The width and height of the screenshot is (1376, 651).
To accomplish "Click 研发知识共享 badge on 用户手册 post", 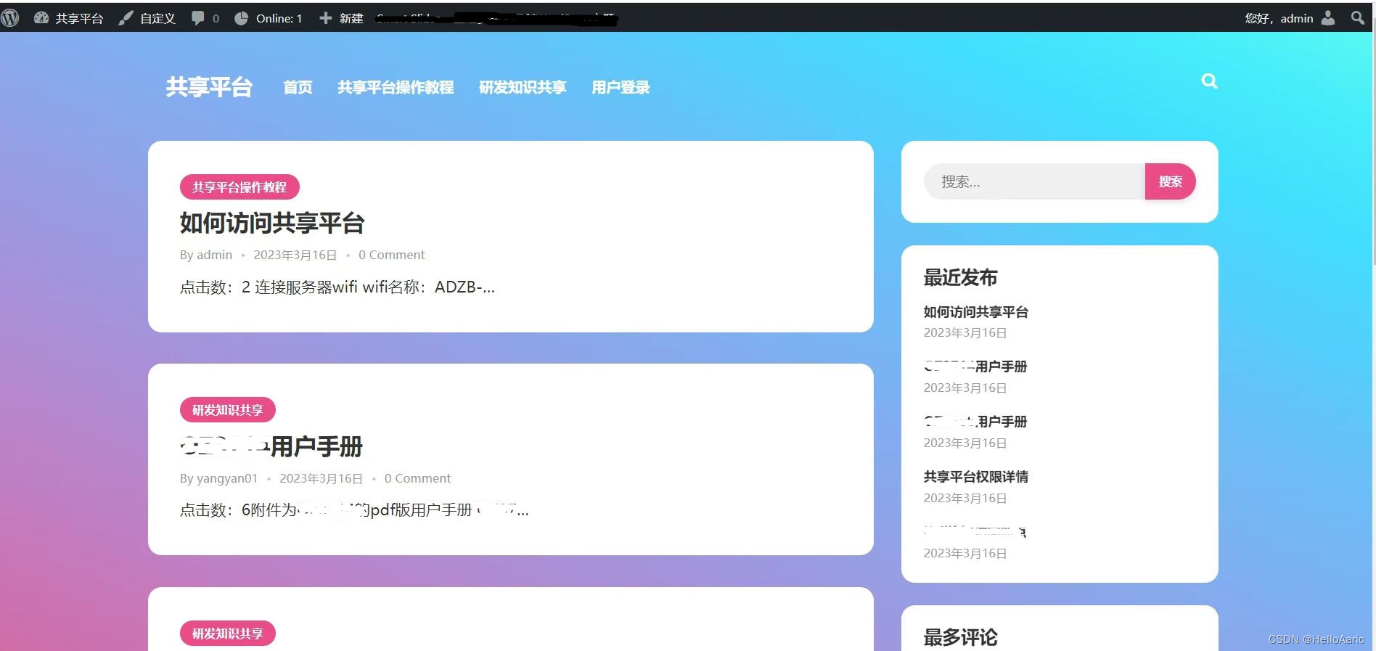I will 228,410.
